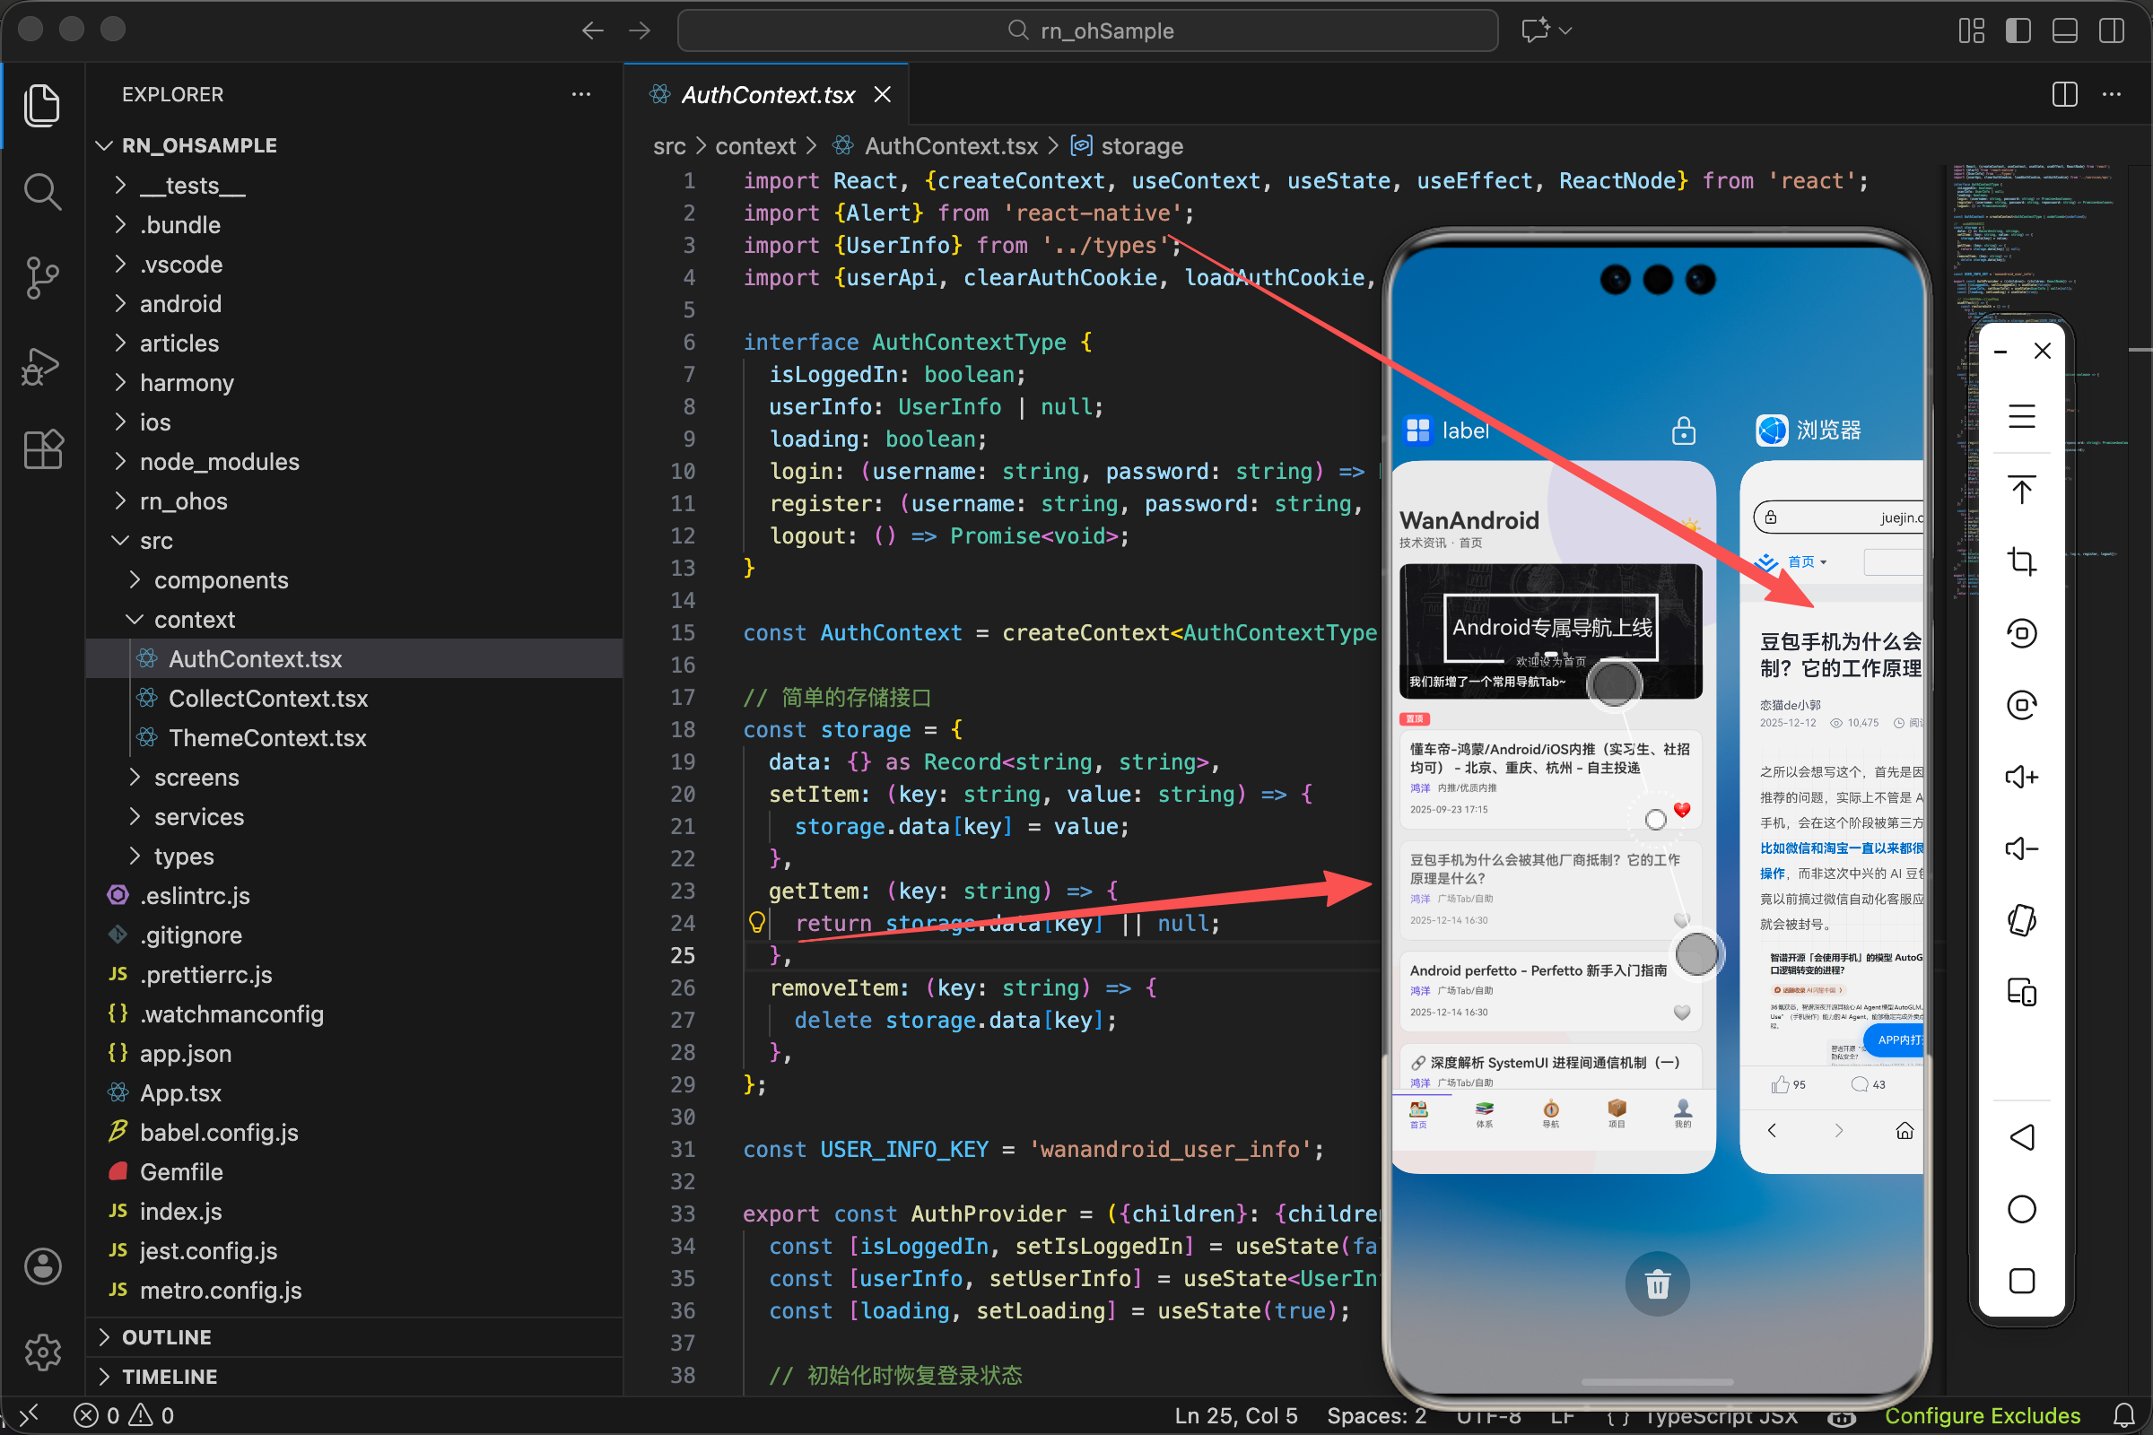Click the emulator volume up icon
The height and width of the screenshot is (1435, 2153).
tap(2021, 777)
